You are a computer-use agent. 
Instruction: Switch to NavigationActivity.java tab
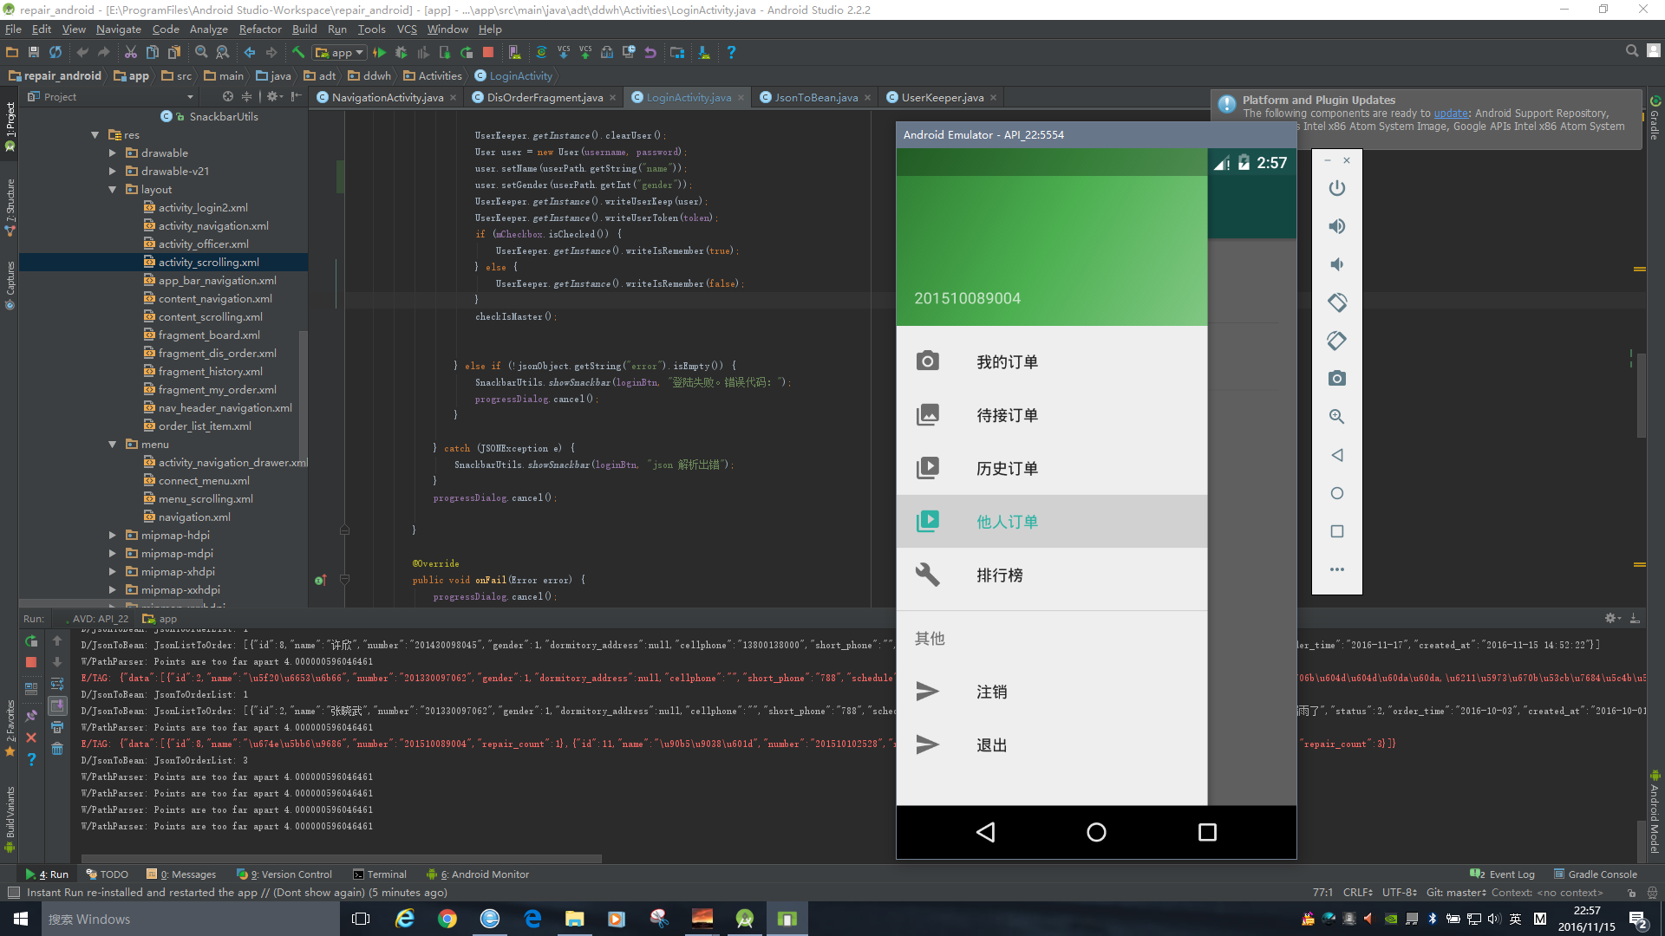pos(387,98)
